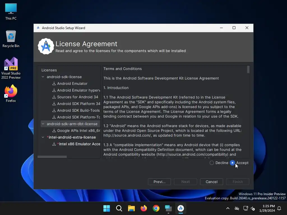The image size is (287, 215).
Task: Collapse the android-sdk-license tree node
Action: tap(43, 77)
